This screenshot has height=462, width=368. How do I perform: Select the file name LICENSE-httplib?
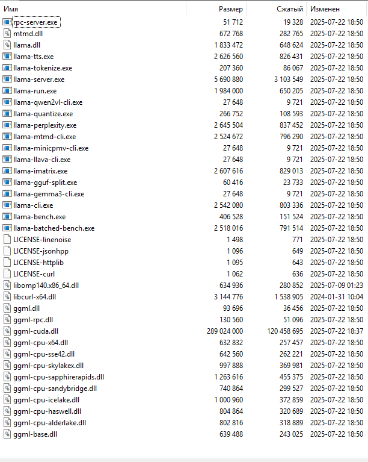tap(38, 262)
